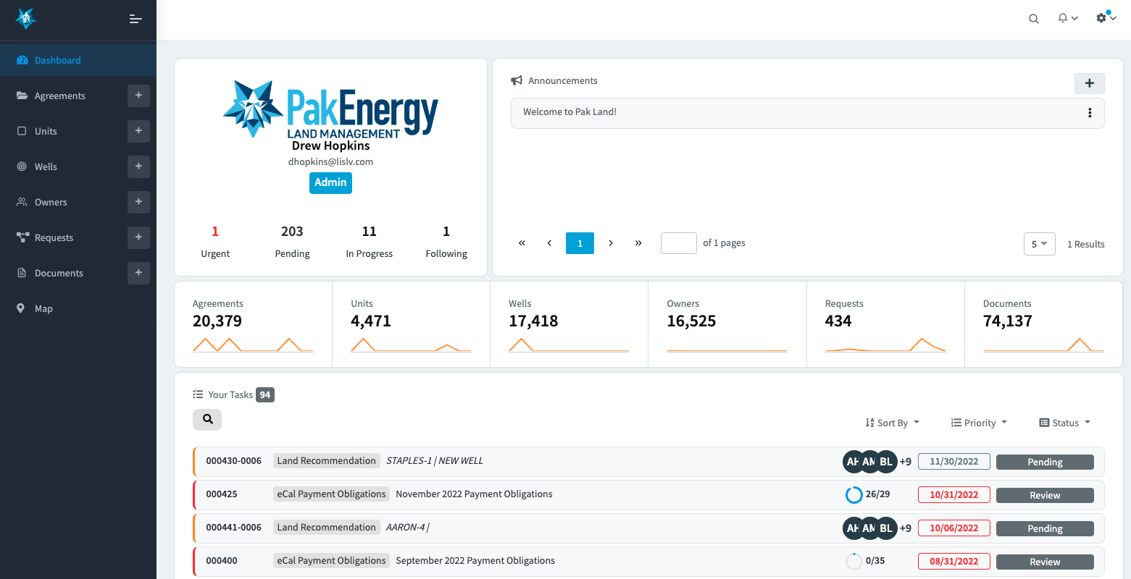Open the Documents 74,137 stat card

[1043, 324]
